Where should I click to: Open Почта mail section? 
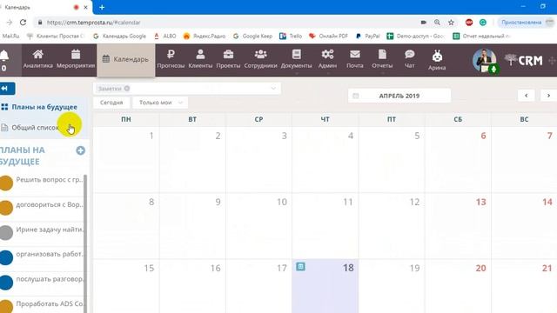coord(355,59)
